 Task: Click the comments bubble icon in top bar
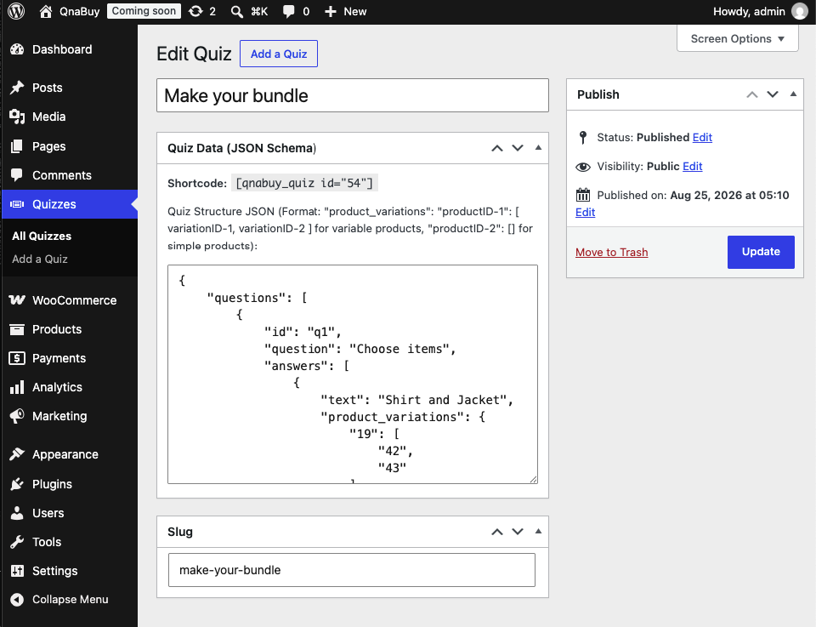point(288,11)
